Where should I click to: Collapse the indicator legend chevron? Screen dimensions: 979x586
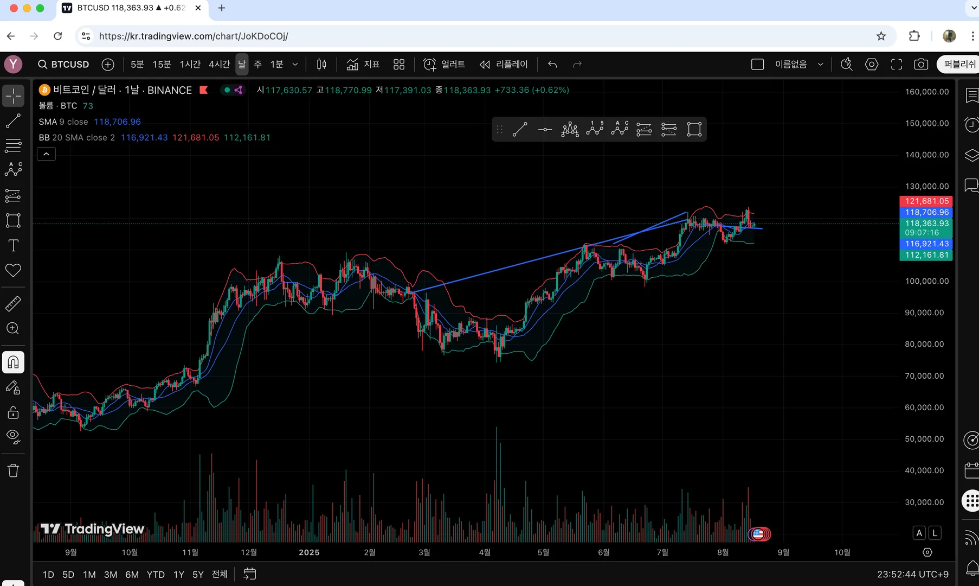[46, 154]
